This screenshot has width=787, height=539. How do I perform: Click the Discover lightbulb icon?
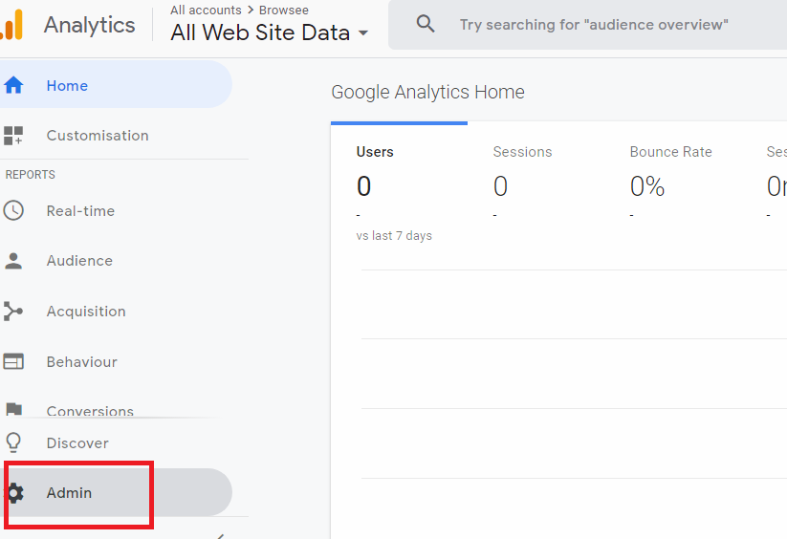[13, 442]
